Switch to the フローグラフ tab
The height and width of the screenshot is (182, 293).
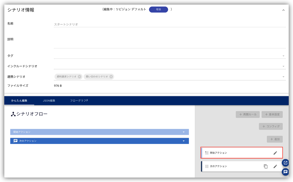[79, 101]
